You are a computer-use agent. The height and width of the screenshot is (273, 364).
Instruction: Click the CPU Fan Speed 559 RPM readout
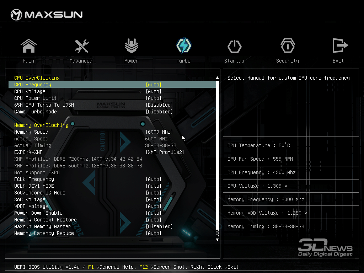[x=260, y=159]
